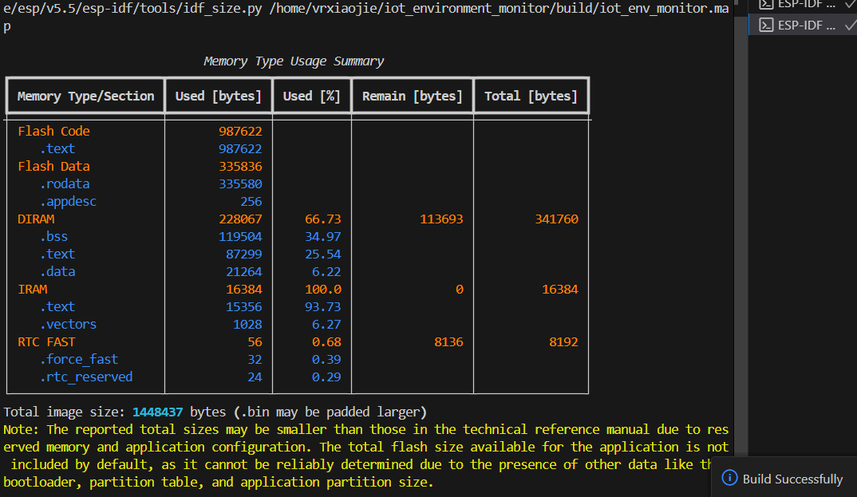
Task: Click the Build Successfully notification message
Action: [x=792, y=479]
